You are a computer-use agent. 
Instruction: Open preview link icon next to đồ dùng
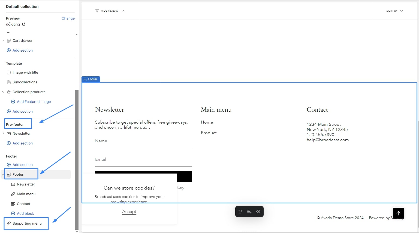(24, 24)
